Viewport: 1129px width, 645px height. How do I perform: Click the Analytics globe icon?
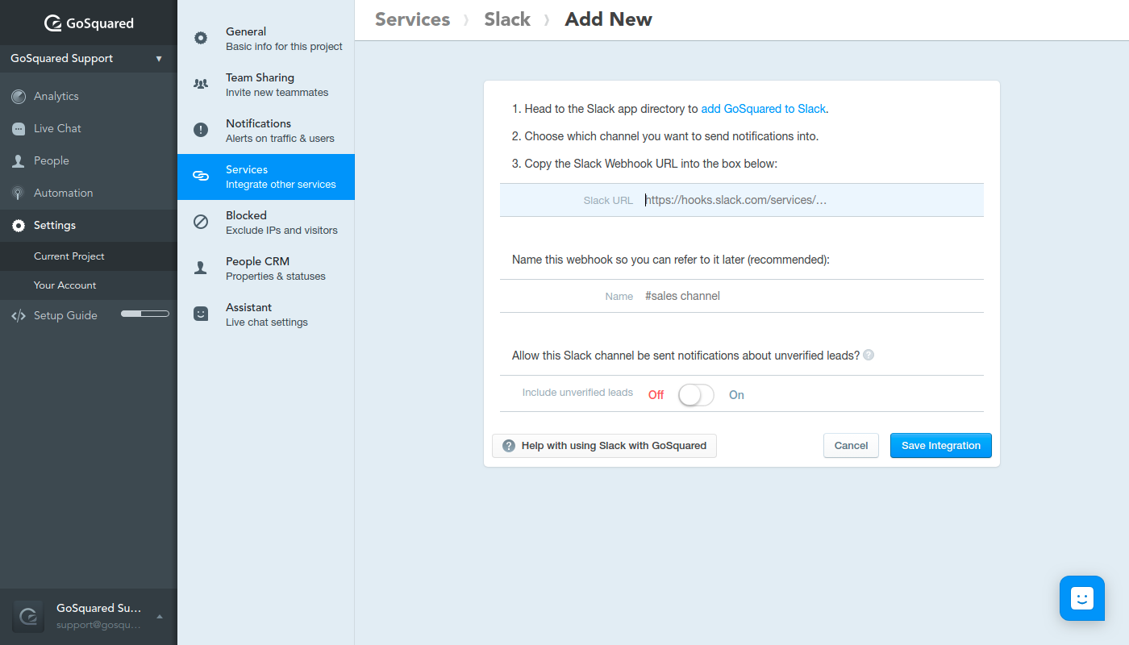[x=19, y=97]
